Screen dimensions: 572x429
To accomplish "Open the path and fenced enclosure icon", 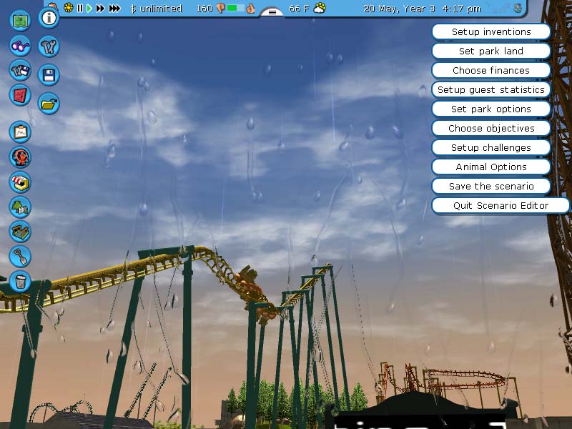I will (20, 232).
